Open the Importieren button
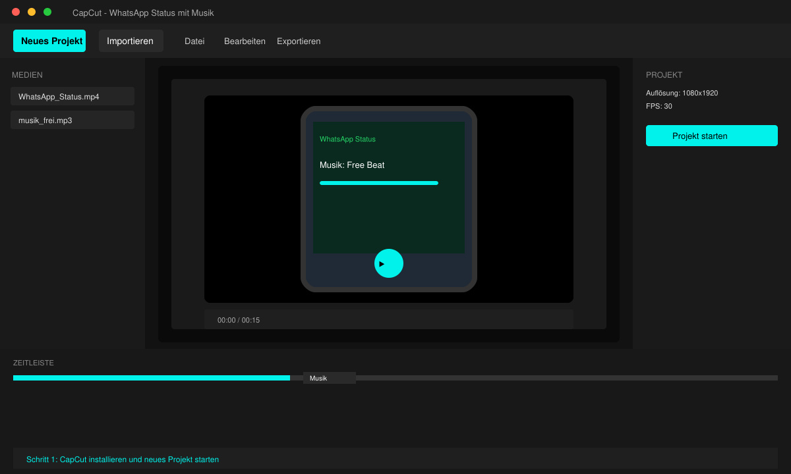 [x=131, y=41]
